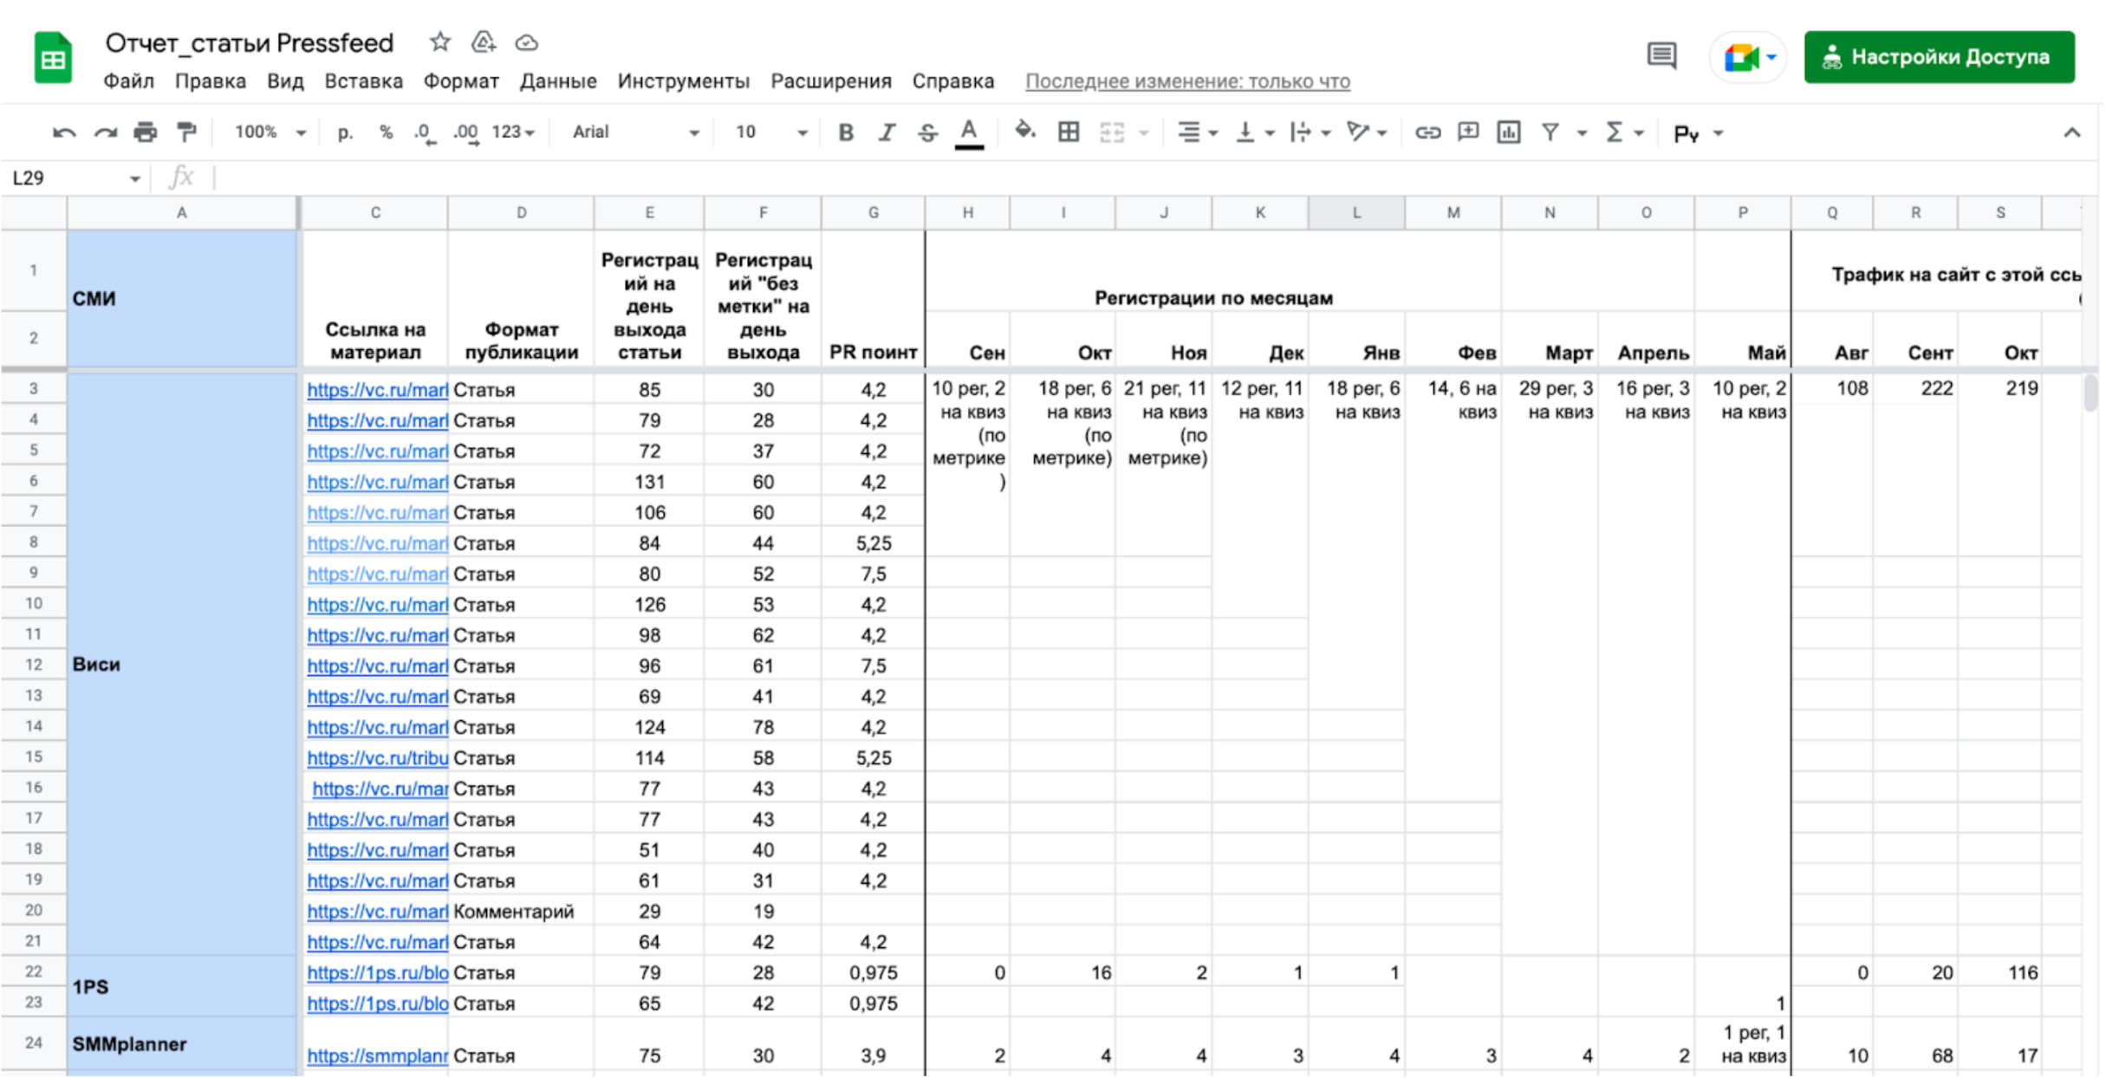Click the Create filter funnel icon
This screenshot has width=2106, height=1078.
click(x=1550, y=133)
